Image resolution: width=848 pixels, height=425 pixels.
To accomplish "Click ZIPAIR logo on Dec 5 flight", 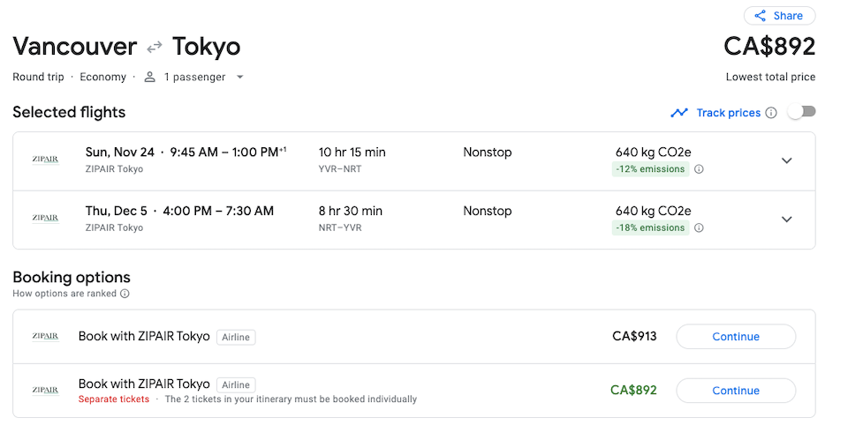I will pyautogui.click(x=45, y=219).
